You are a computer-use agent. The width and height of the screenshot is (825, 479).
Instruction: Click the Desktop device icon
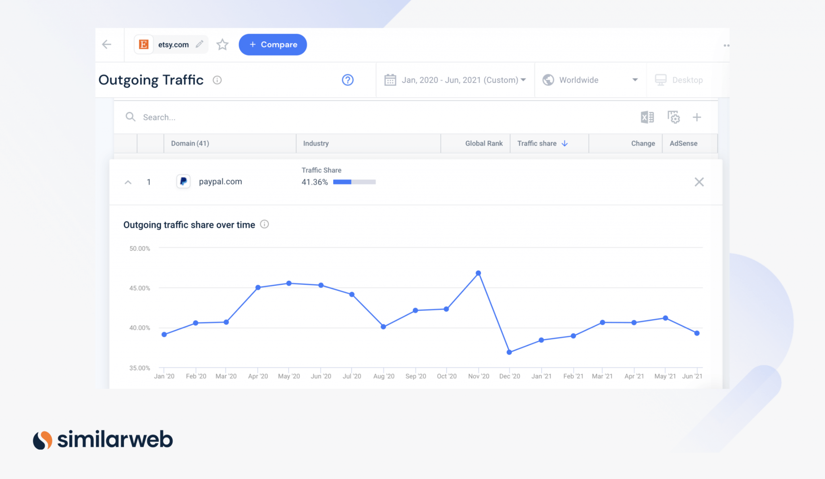661,80
